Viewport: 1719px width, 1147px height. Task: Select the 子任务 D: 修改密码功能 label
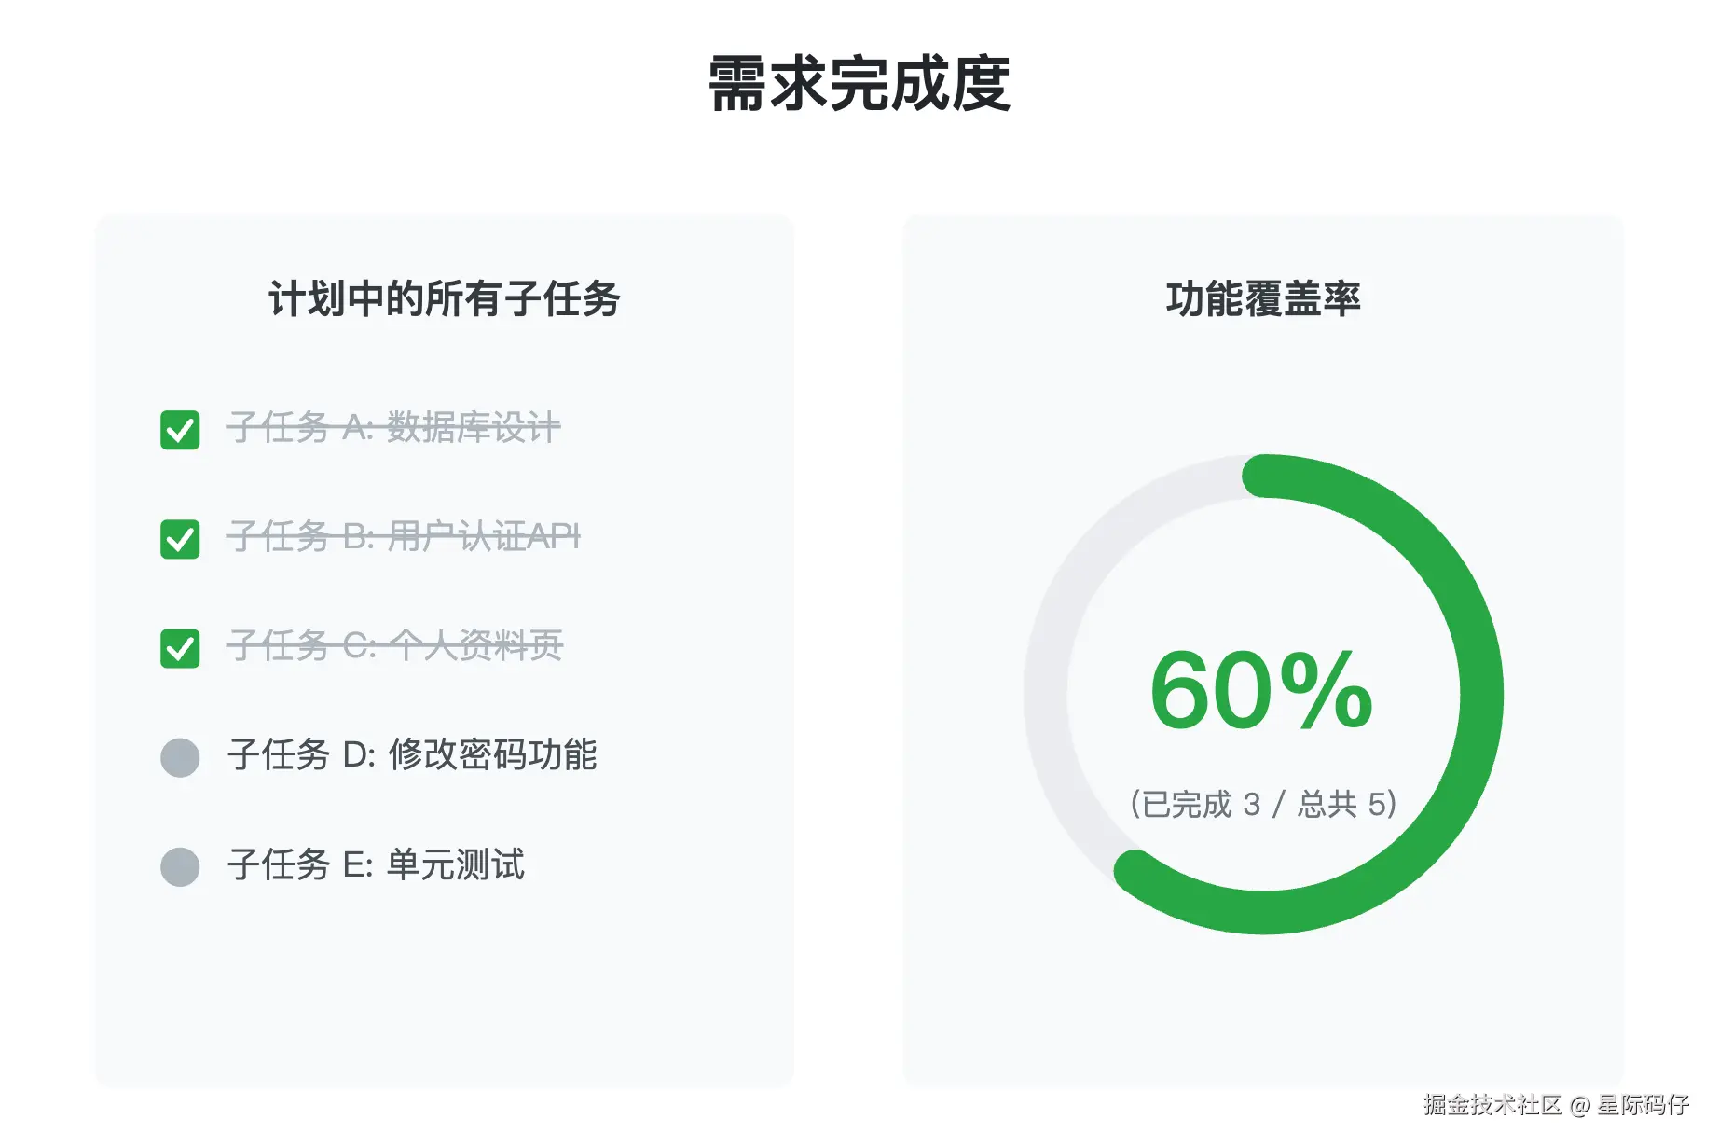tap(411, 755)
